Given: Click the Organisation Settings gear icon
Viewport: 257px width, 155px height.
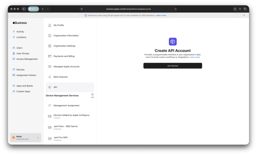Looking at the screenshot, I should pyautogui.click(x=50, y=46).
